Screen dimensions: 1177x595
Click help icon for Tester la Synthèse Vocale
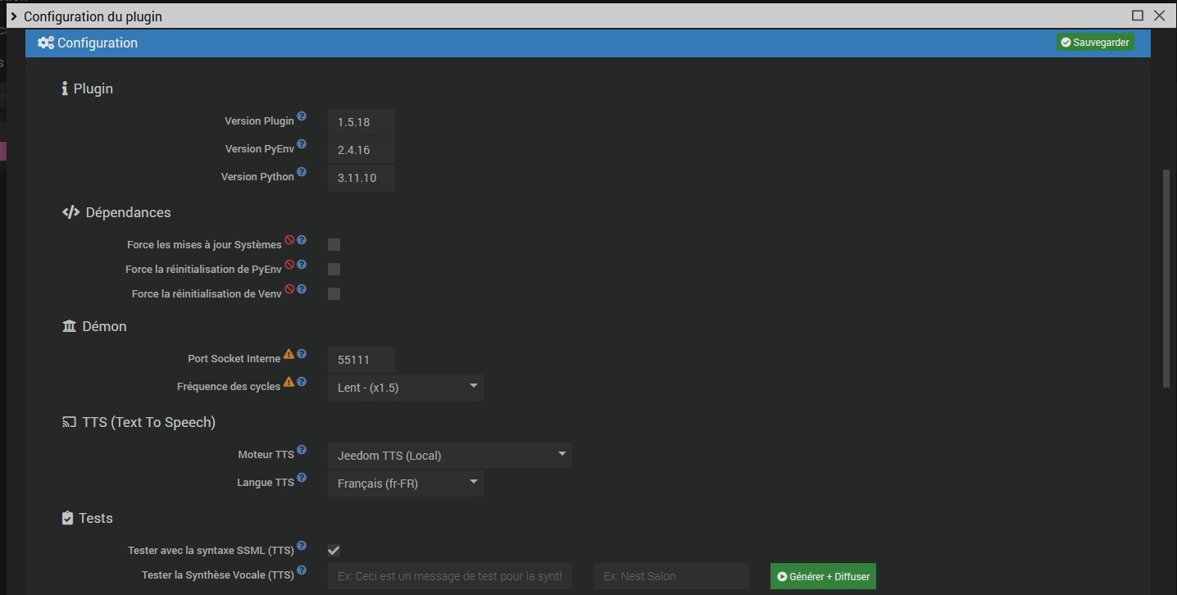click(x=302, y=570)
